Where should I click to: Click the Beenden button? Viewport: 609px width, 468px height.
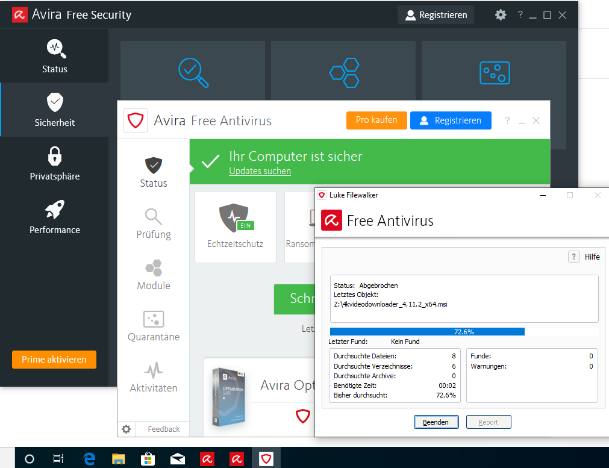click(436, 422)
